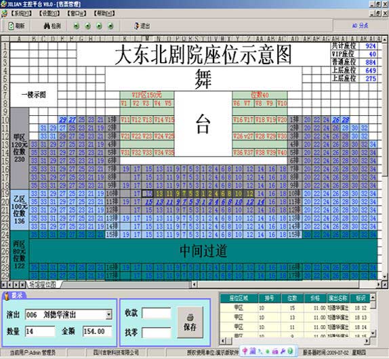Open the 帮助 menu

point(104,14)
